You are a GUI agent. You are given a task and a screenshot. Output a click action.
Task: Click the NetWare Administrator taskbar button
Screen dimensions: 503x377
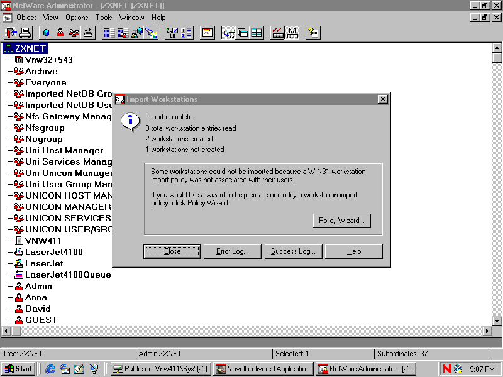point(366,369)
